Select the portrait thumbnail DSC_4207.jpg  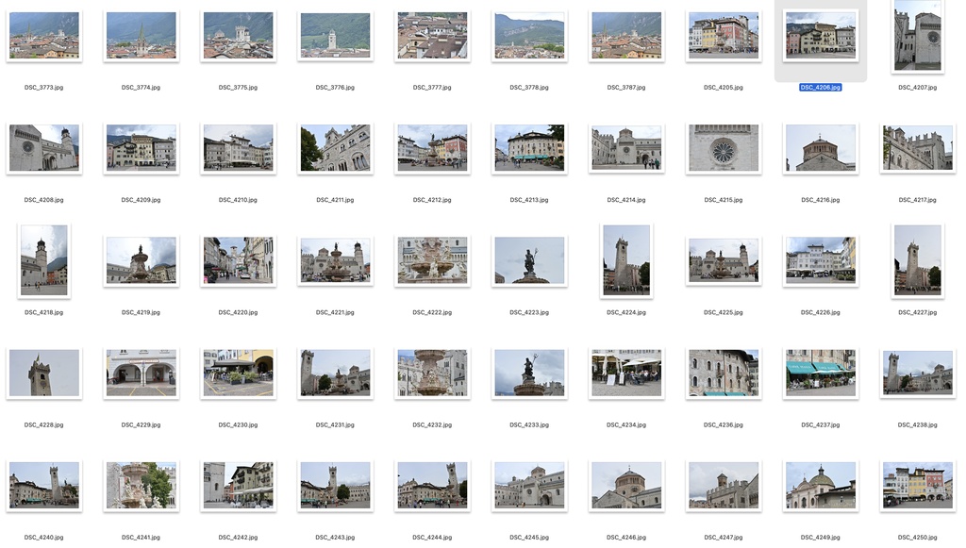917,36
